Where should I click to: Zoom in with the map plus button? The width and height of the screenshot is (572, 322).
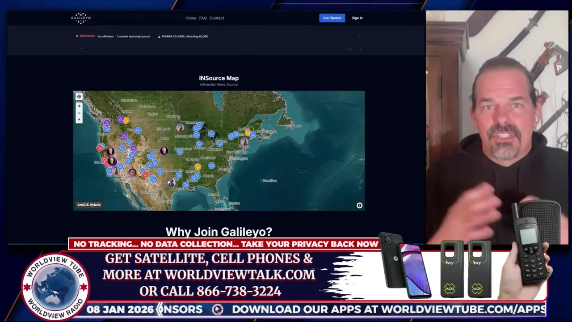(x=79, y=106)
